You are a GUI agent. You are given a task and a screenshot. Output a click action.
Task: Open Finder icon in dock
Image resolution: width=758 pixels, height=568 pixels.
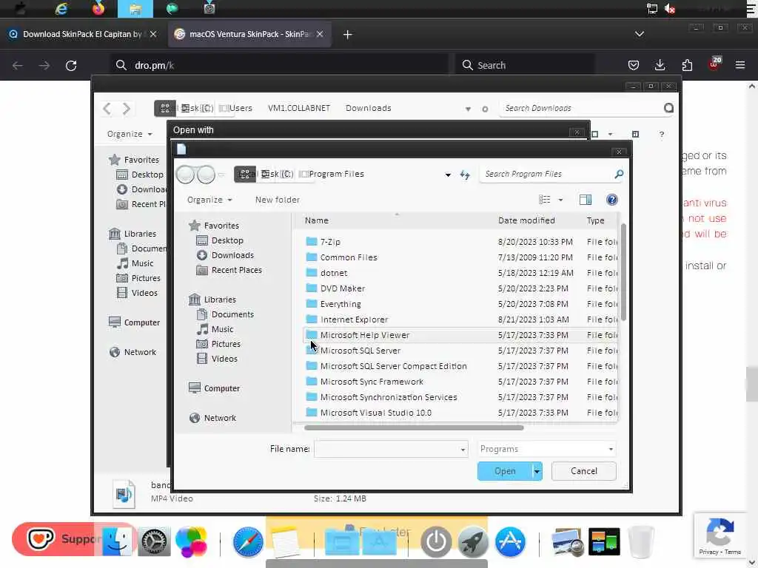pos(116,542)
